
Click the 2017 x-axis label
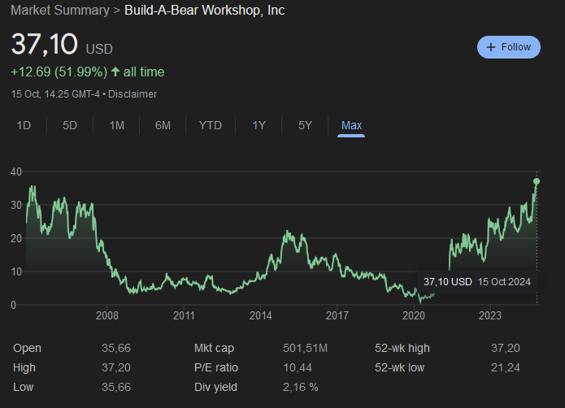coord(337,316)
